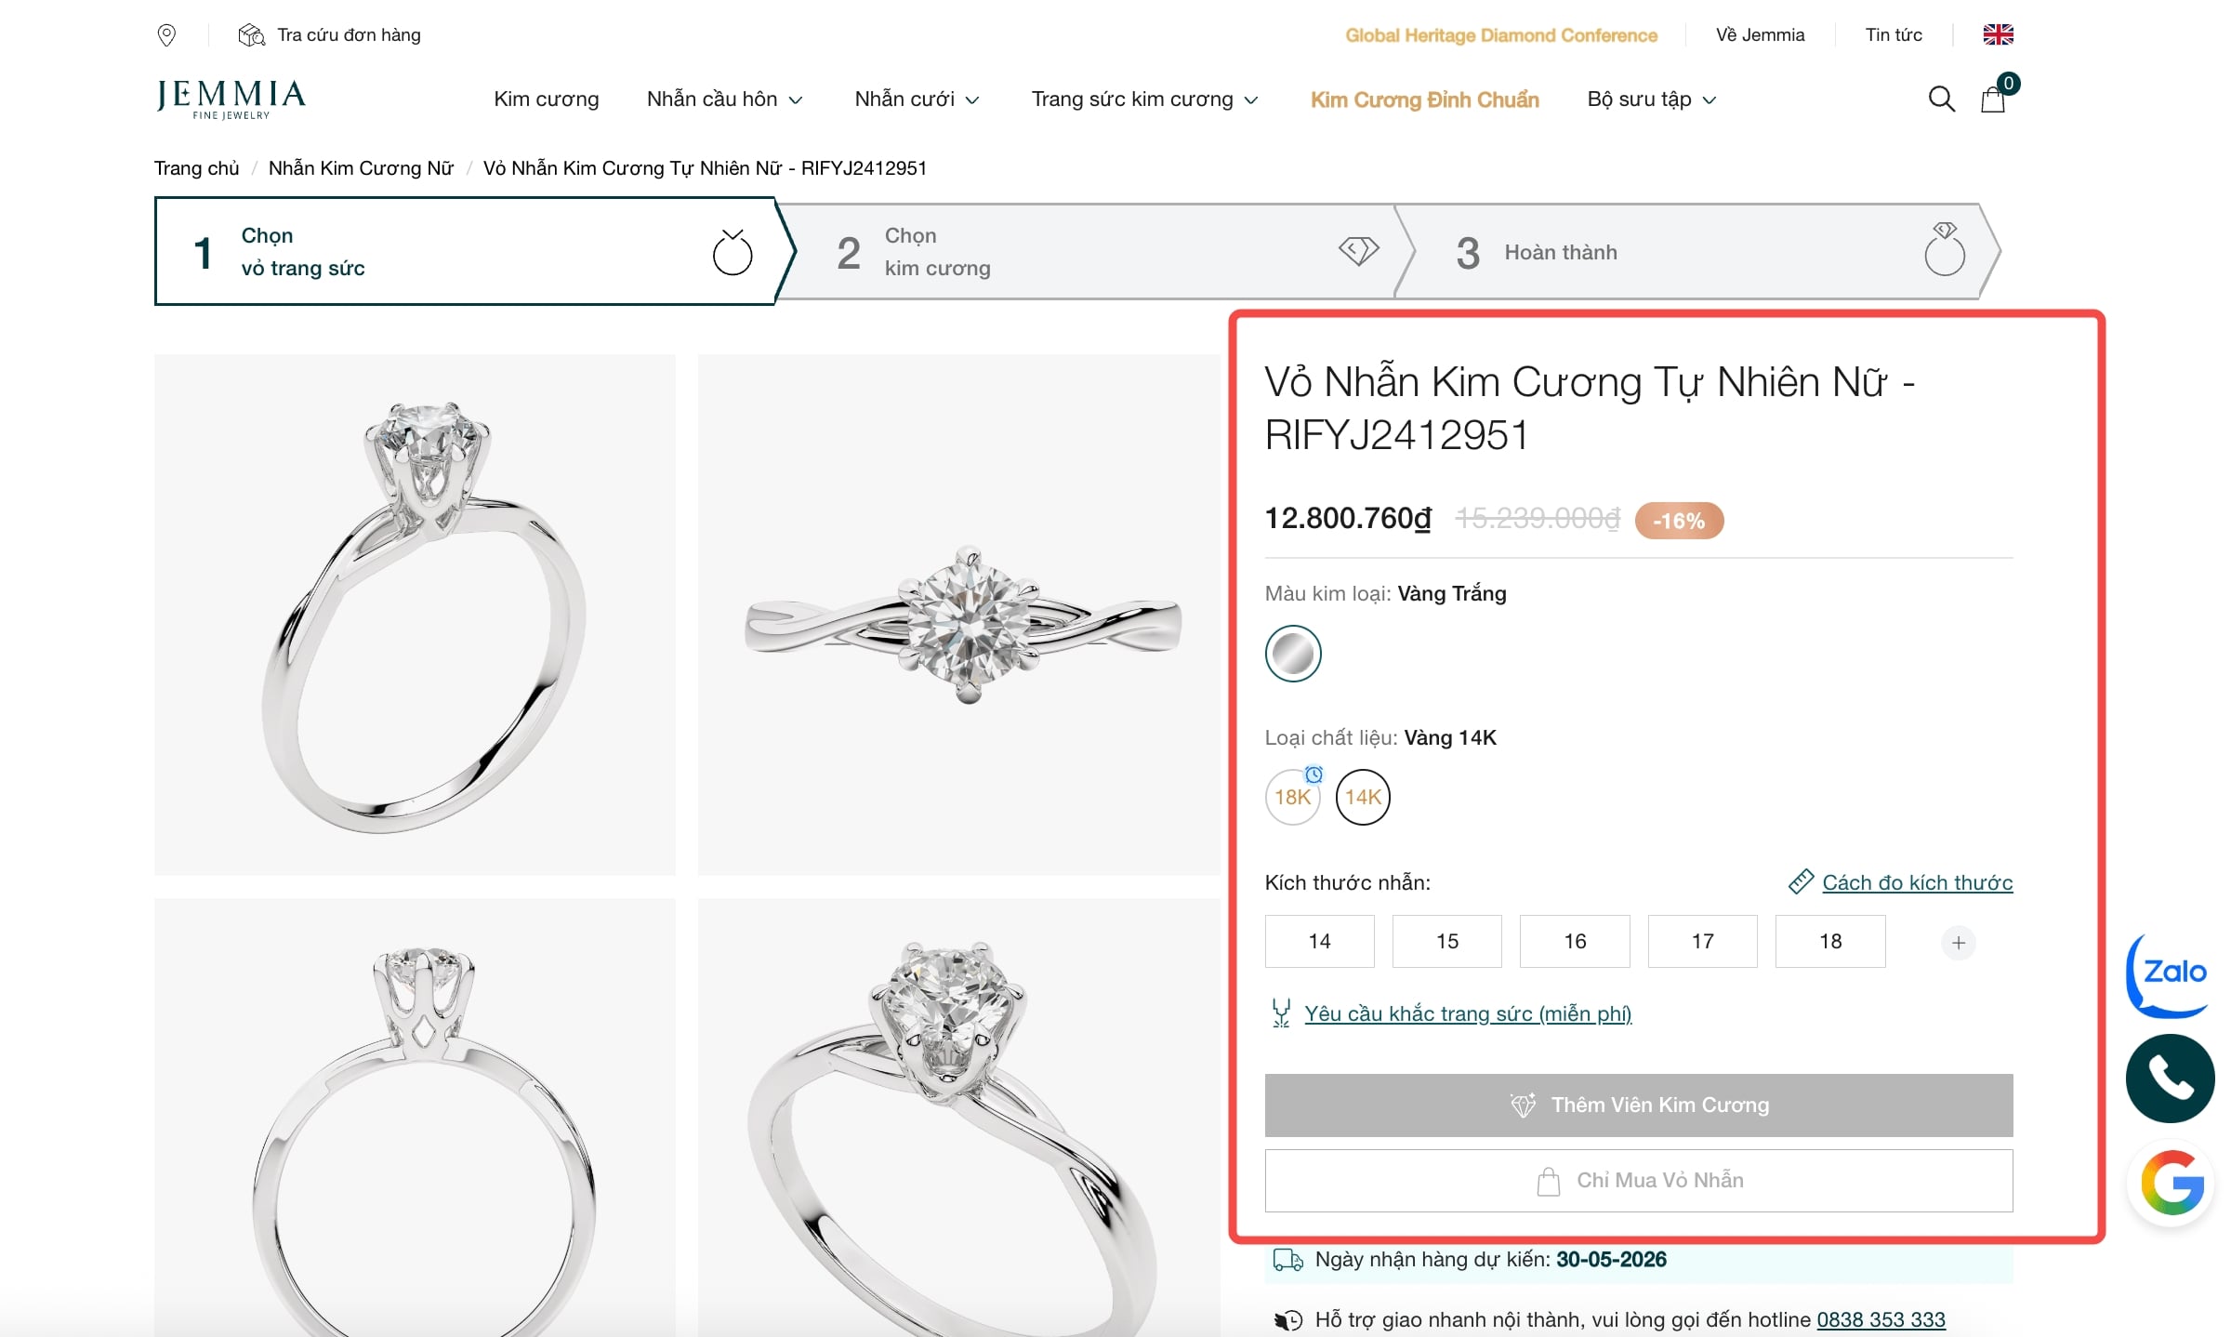
Task: Select the white gold metal color swatch
Action: coord(1293,654)
